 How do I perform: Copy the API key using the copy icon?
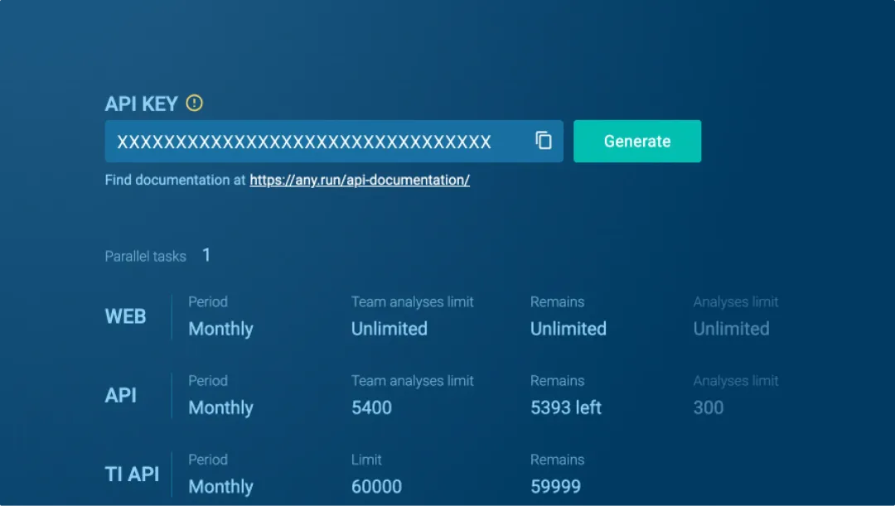544,141
